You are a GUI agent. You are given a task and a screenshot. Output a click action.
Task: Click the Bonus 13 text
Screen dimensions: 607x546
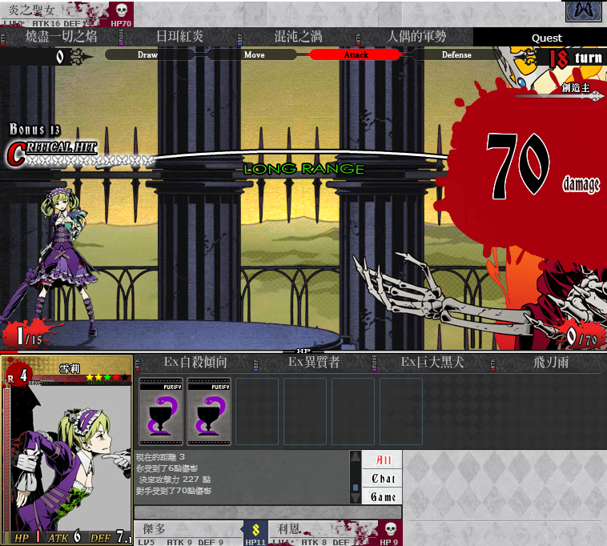[x=35, y=130]
